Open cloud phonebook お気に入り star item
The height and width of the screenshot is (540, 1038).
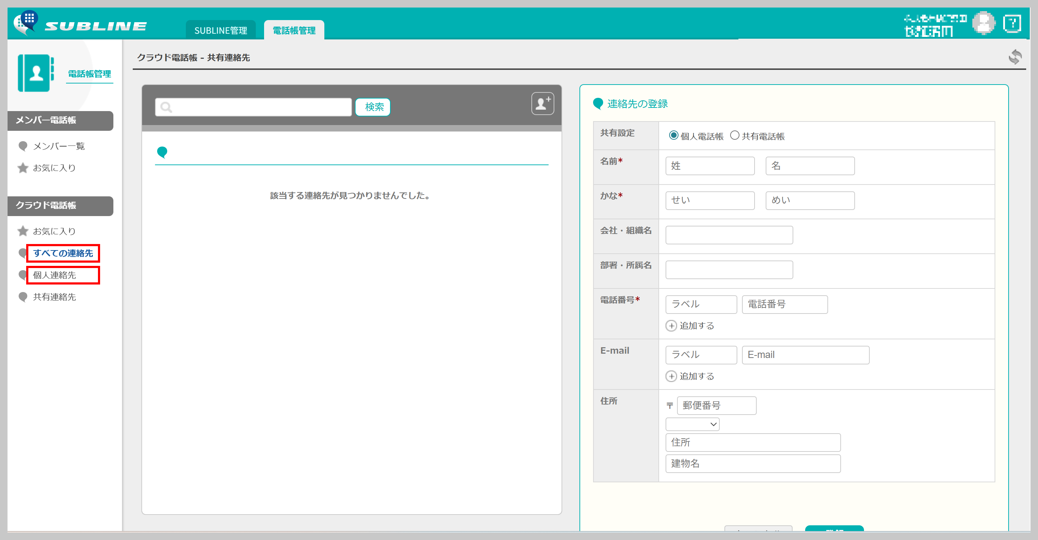point(54,231)
